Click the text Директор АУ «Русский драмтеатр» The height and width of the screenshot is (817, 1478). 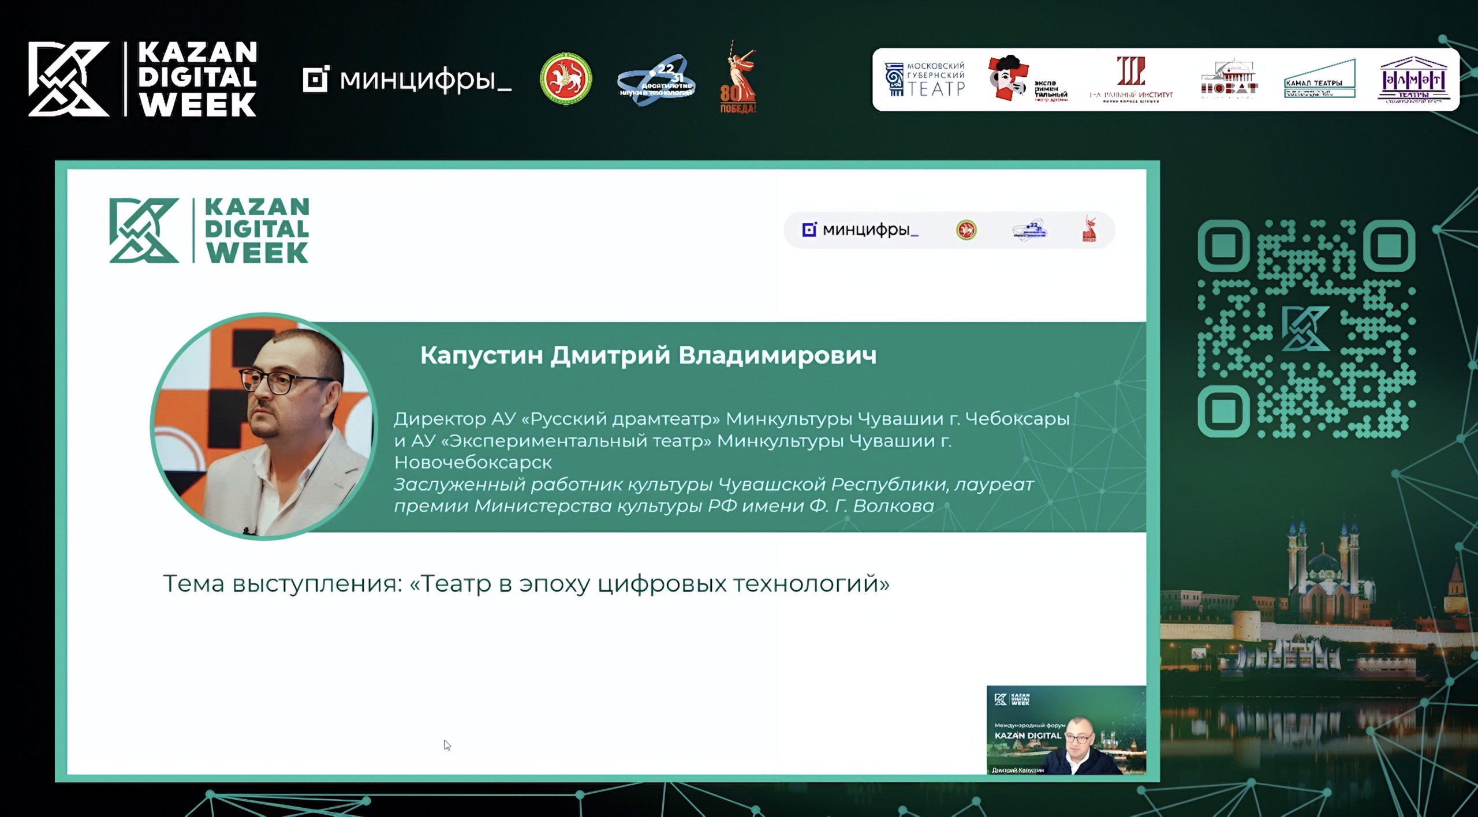tap(557, 418)
